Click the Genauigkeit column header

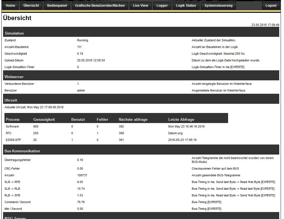[44, 119]
